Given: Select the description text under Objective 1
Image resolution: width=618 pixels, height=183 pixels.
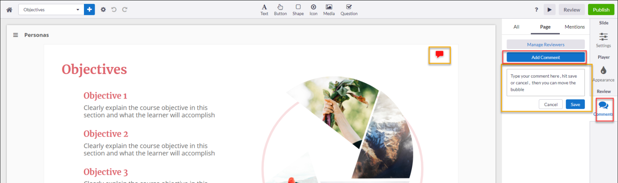Looking at the screenshot, I should (149, 111).
